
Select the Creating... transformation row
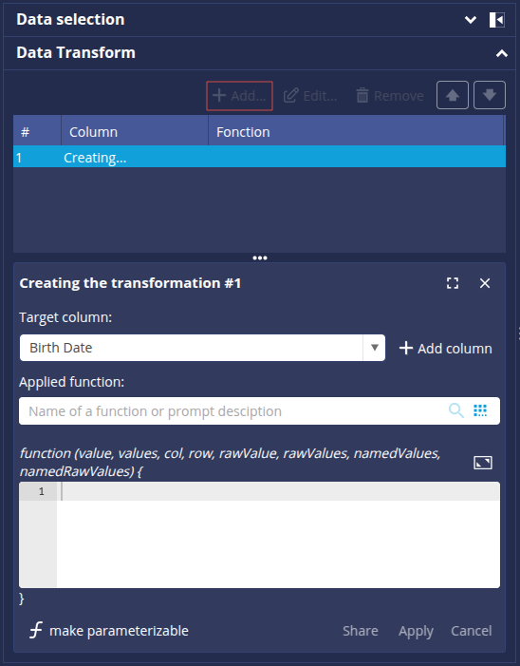pyautogui.click(x=259, y=158)
